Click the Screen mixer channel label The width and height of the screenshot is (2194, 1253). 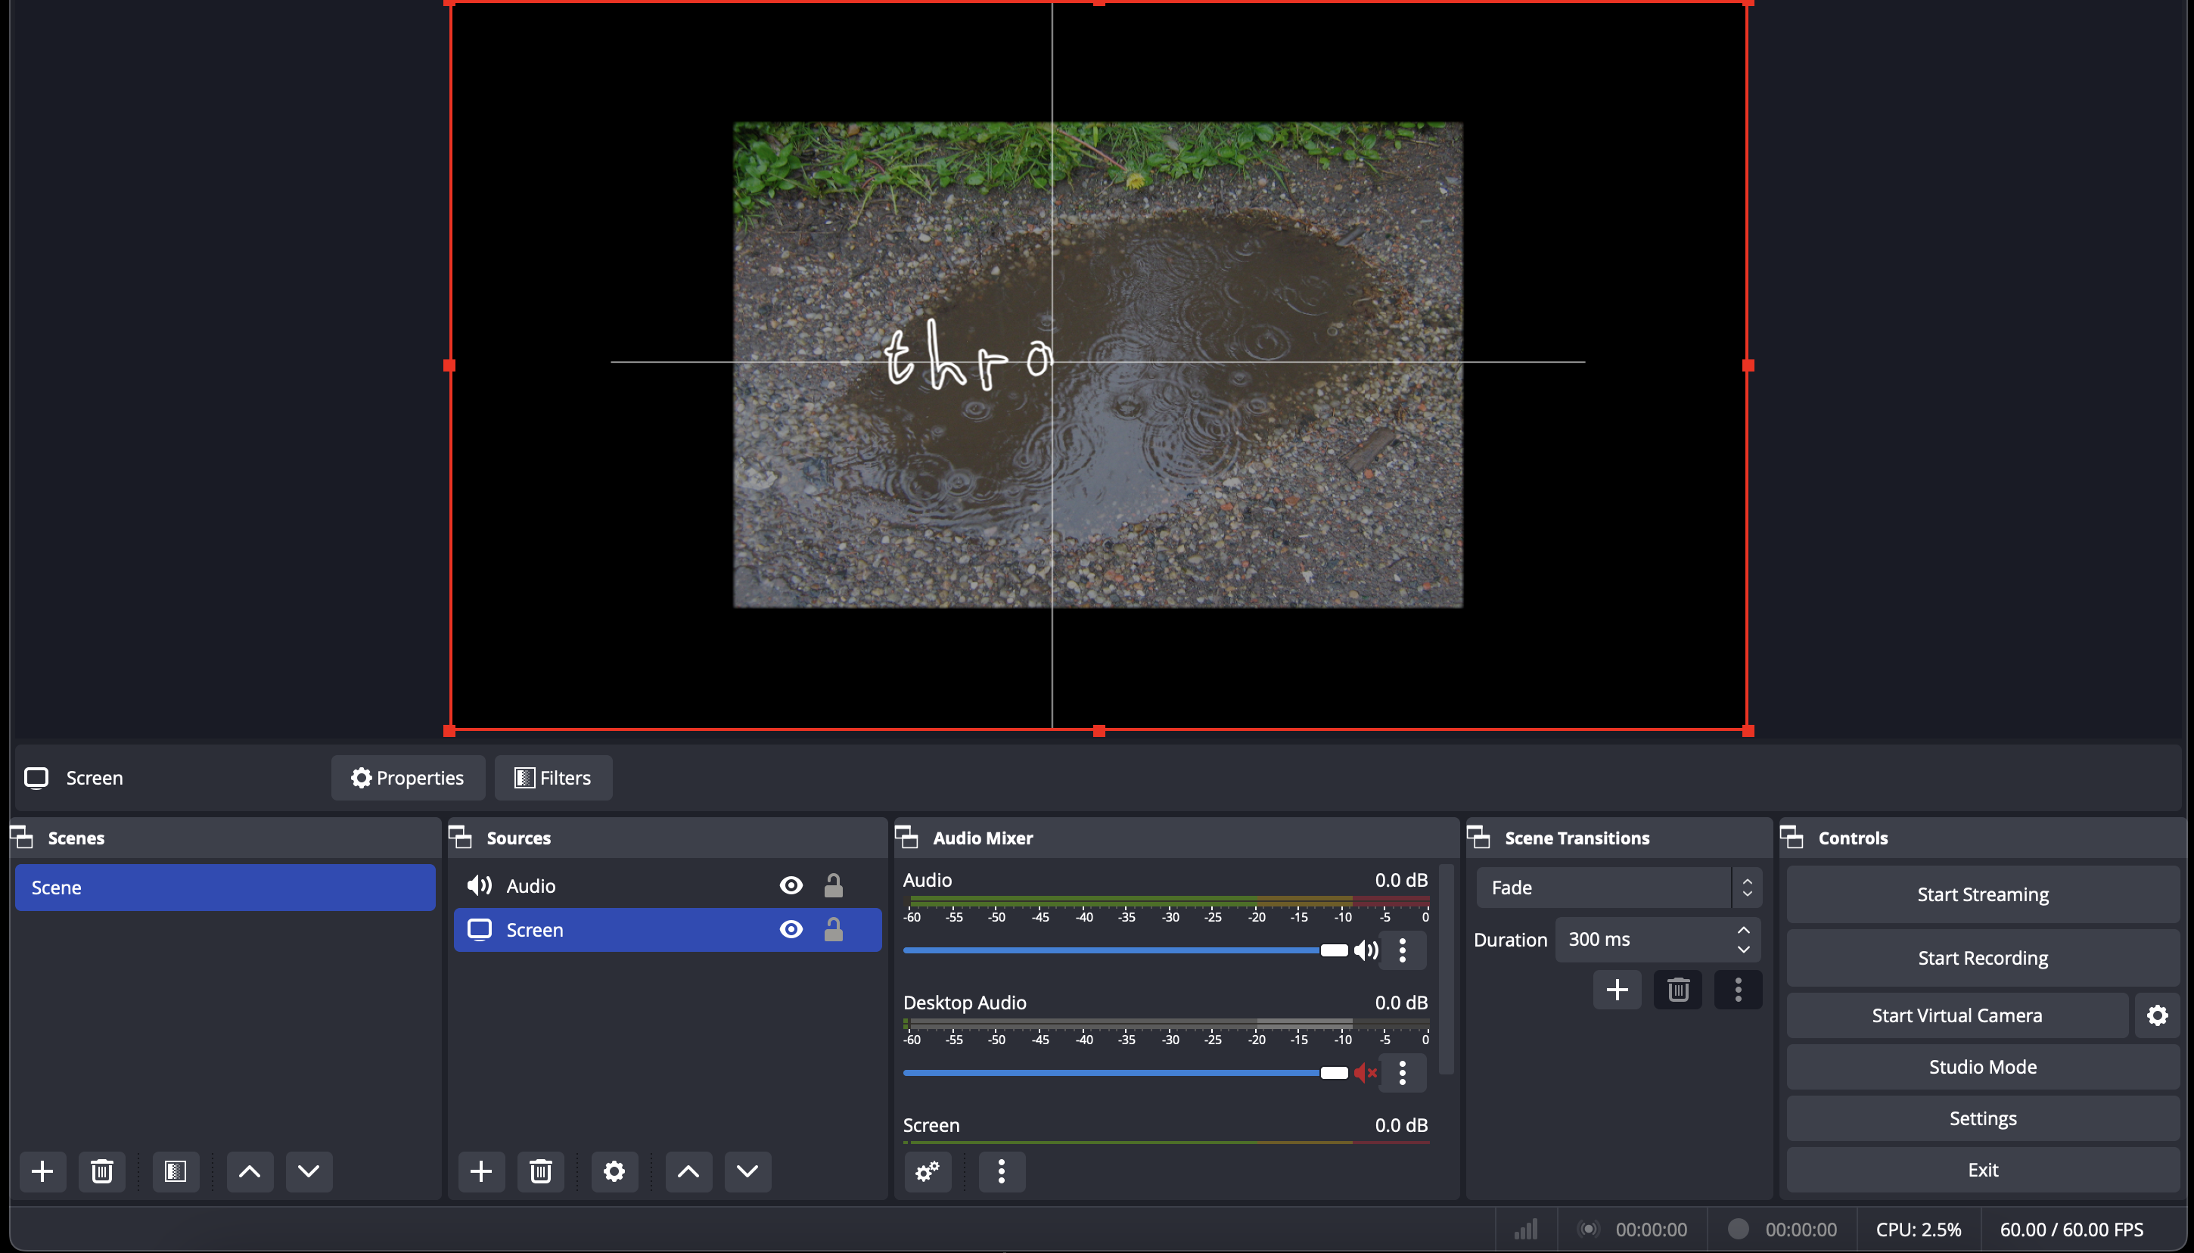pos(931,1125)
